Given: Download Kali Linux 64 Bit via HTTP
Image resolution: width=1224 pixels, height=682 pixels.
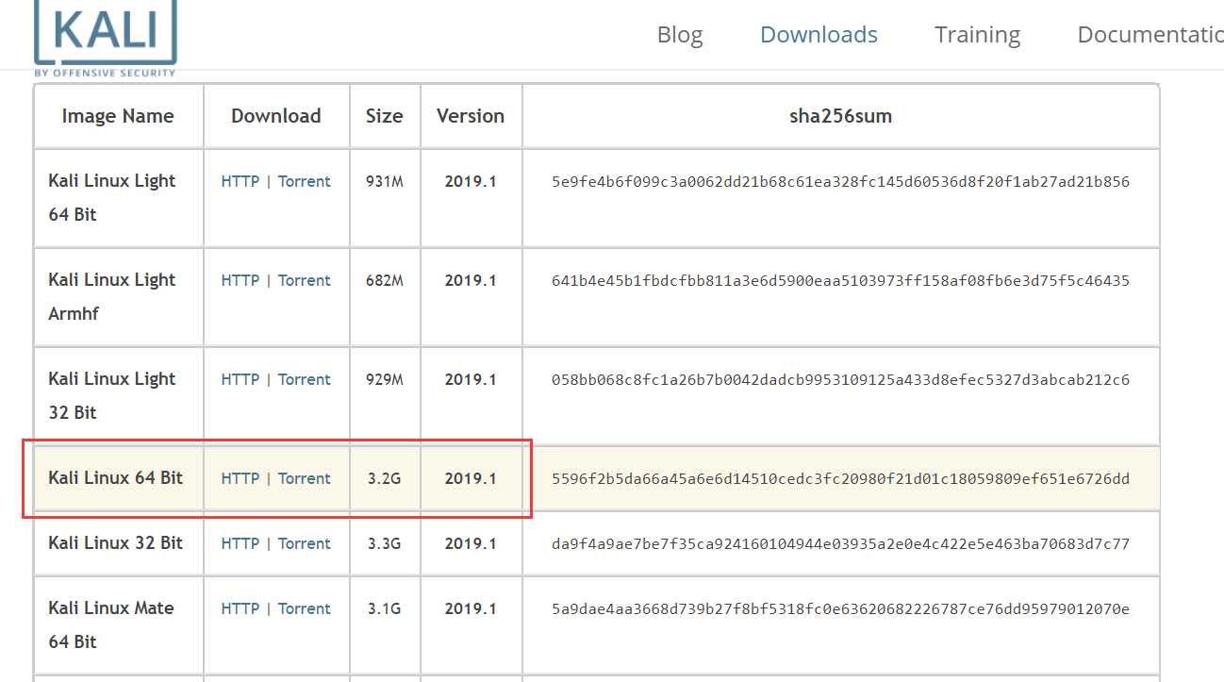Looking at the screenshot, I should click(240, 478).
